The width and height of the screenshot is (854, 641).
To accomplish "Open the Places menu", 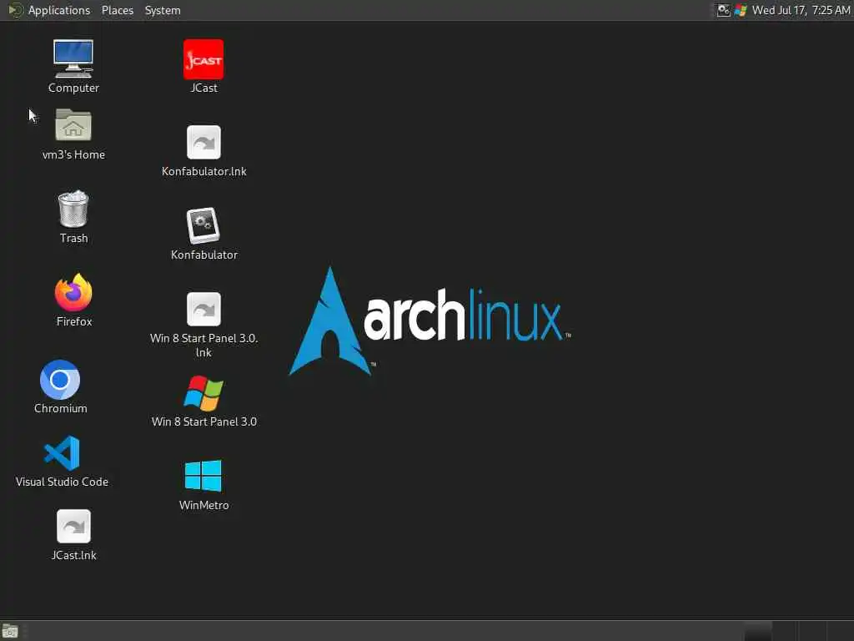I will [x=118, y=10].
